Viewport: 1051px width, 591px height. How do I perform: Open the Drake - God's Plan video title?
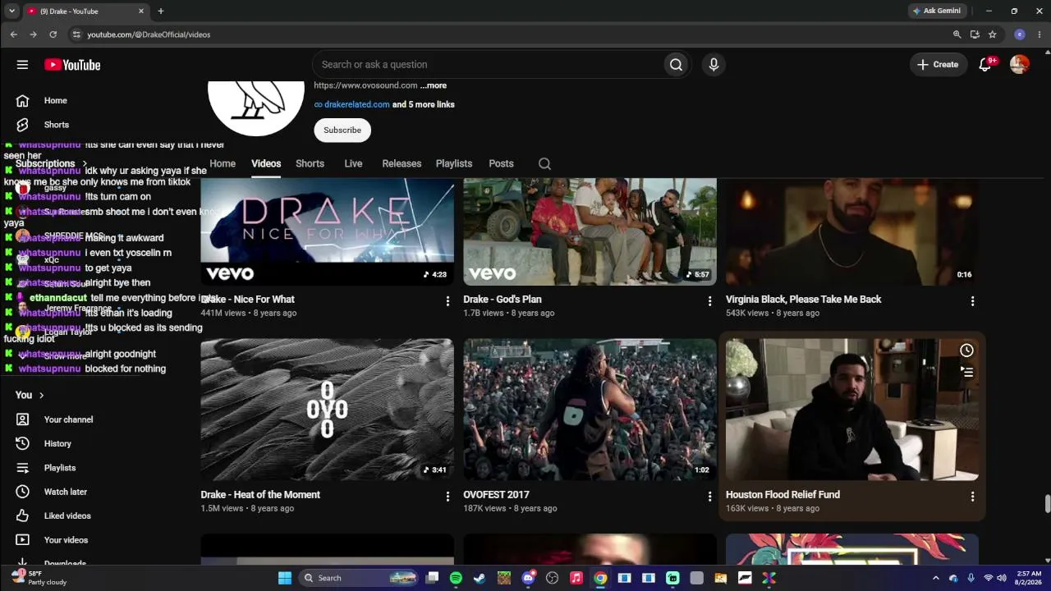click(503, 300)
